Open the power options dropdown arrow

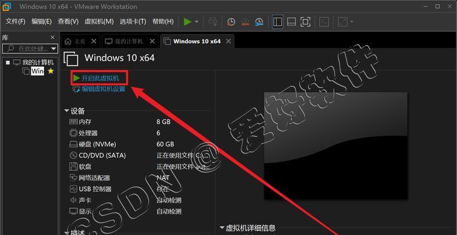pyautogui.click(x=197, y=22)
